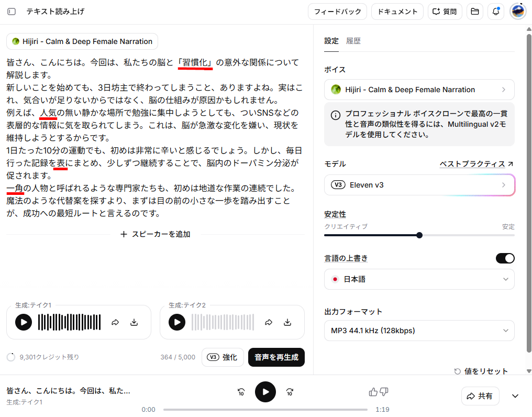Switch to the 履歴 tab

coord(353,41)
